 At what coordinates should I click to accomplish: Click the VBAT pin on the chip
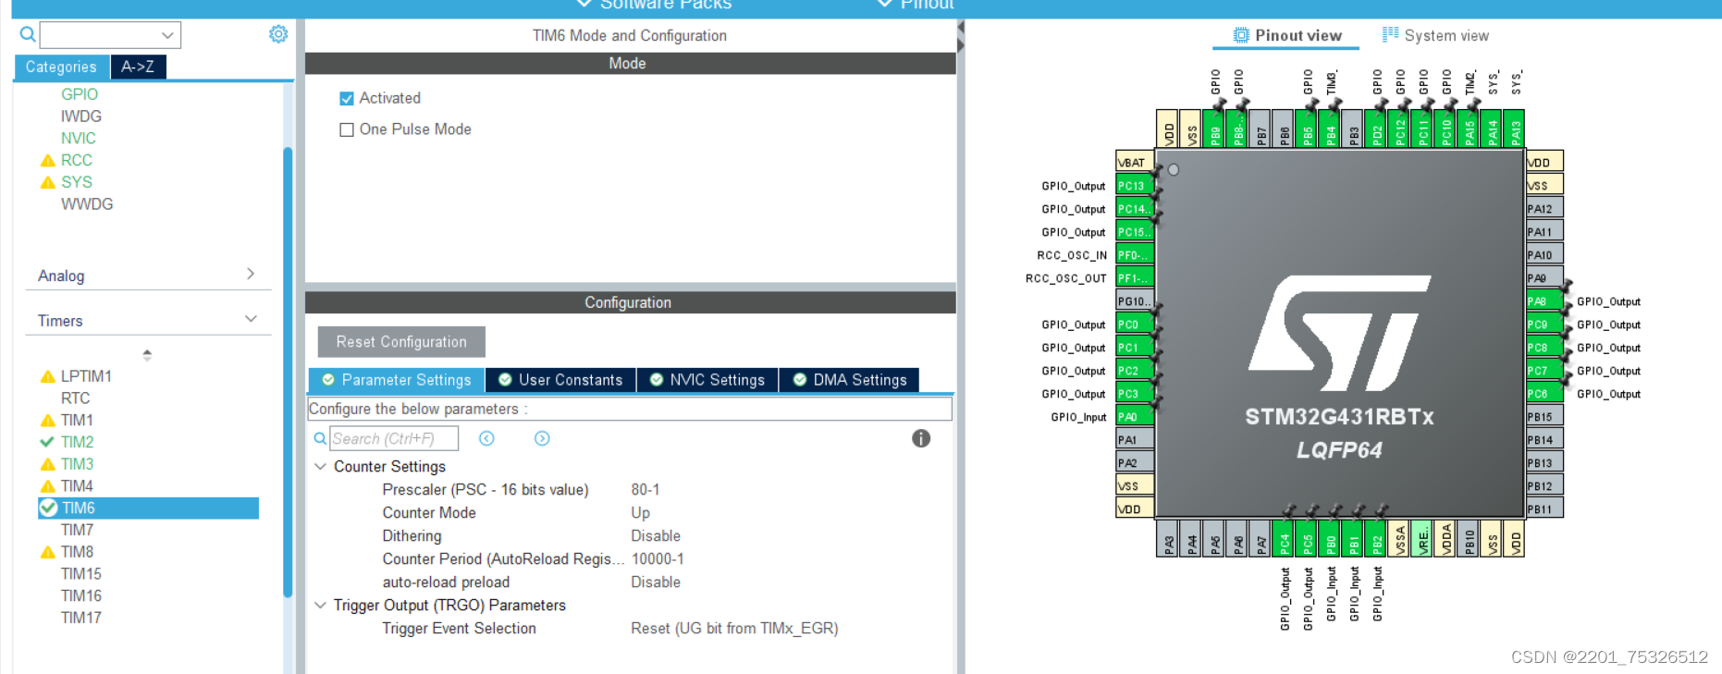(x=1135, y=162)
